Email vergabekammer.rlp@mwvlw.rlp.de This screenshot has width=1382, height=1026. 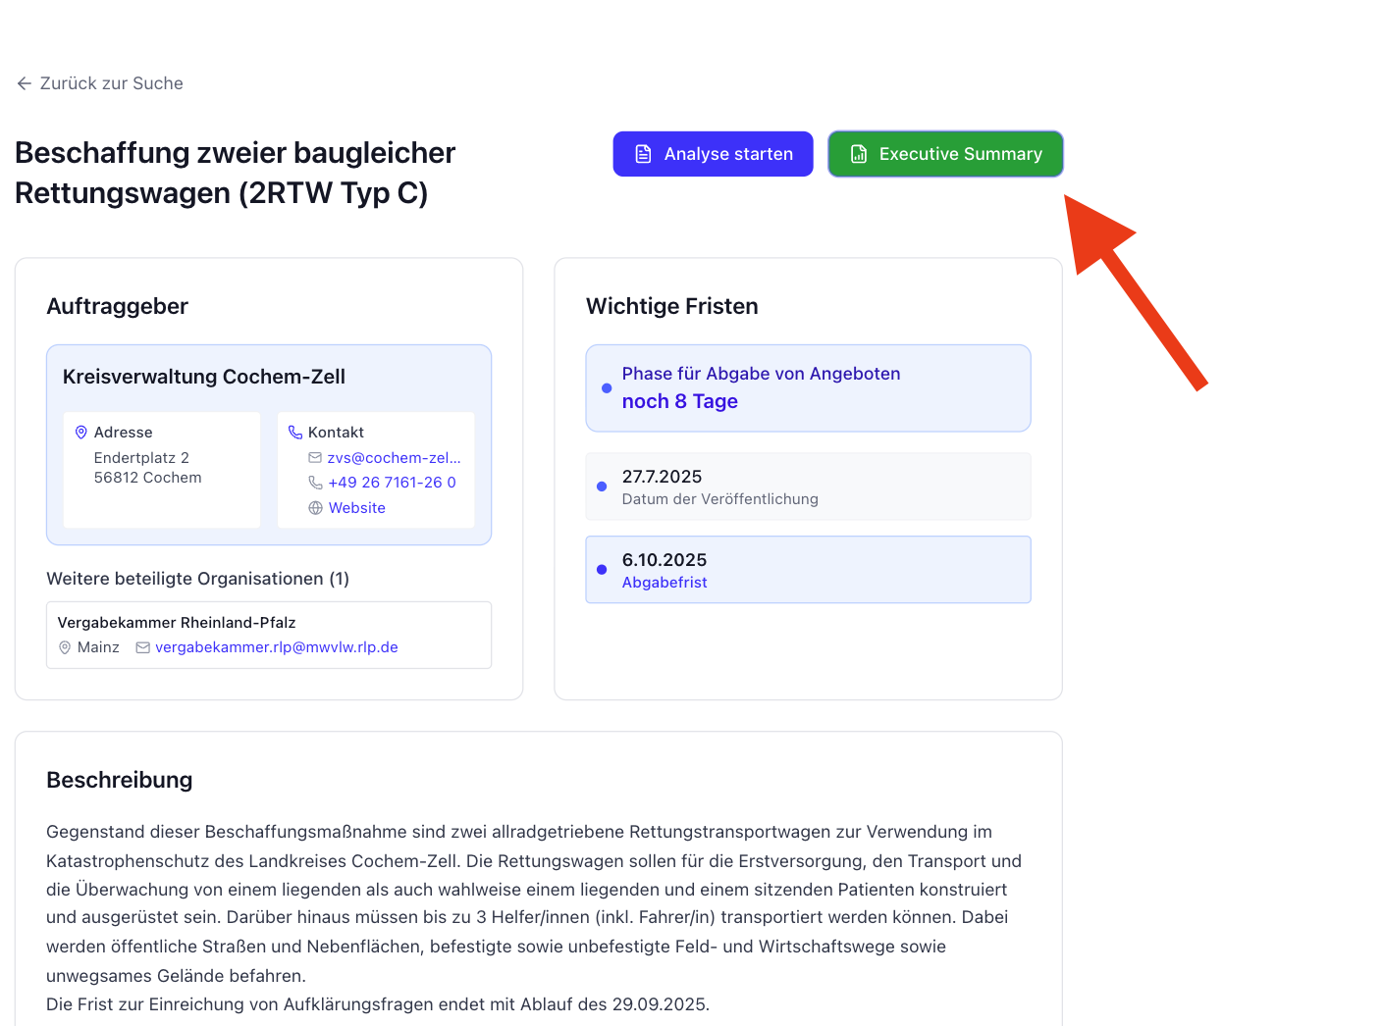coord(276,647)
